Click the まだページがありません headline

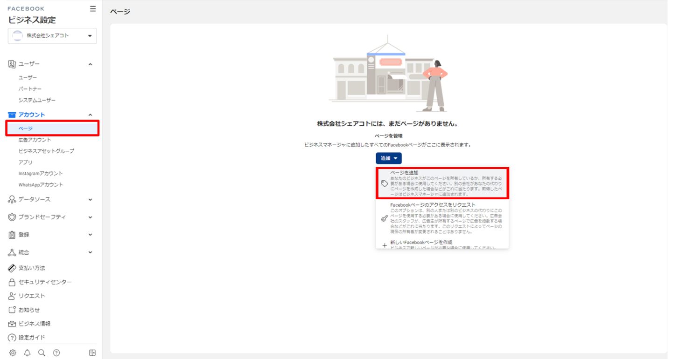click(387, 124)
